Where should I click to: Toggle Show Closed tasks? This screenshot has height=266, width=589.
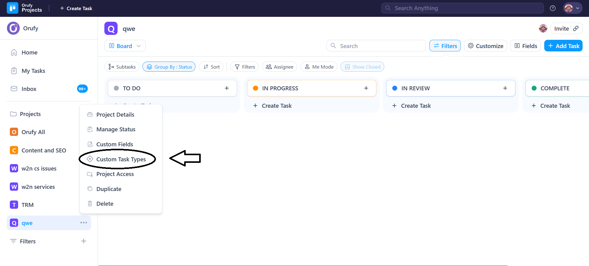362,67
